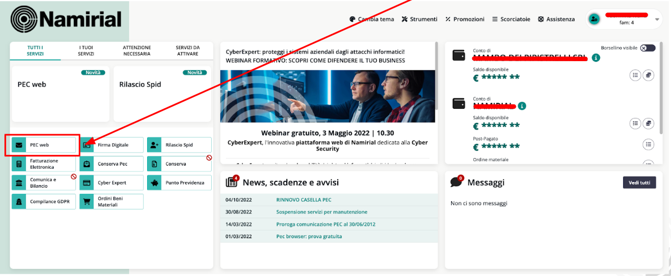Screen dimensions: 671x276
Task: Click the date 14/03/2022 in news
Action: [239, 224]
